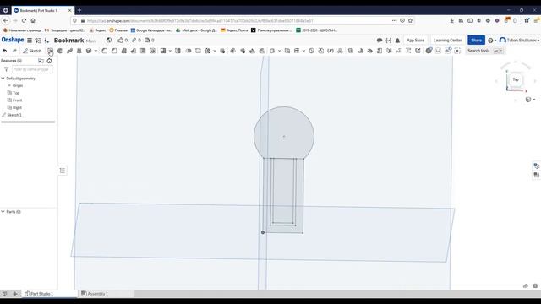The height and width of the screenshot is (304, 541).
Task: Click the Onshape logo
Action: pyautogui.click(x=13, y=40)
